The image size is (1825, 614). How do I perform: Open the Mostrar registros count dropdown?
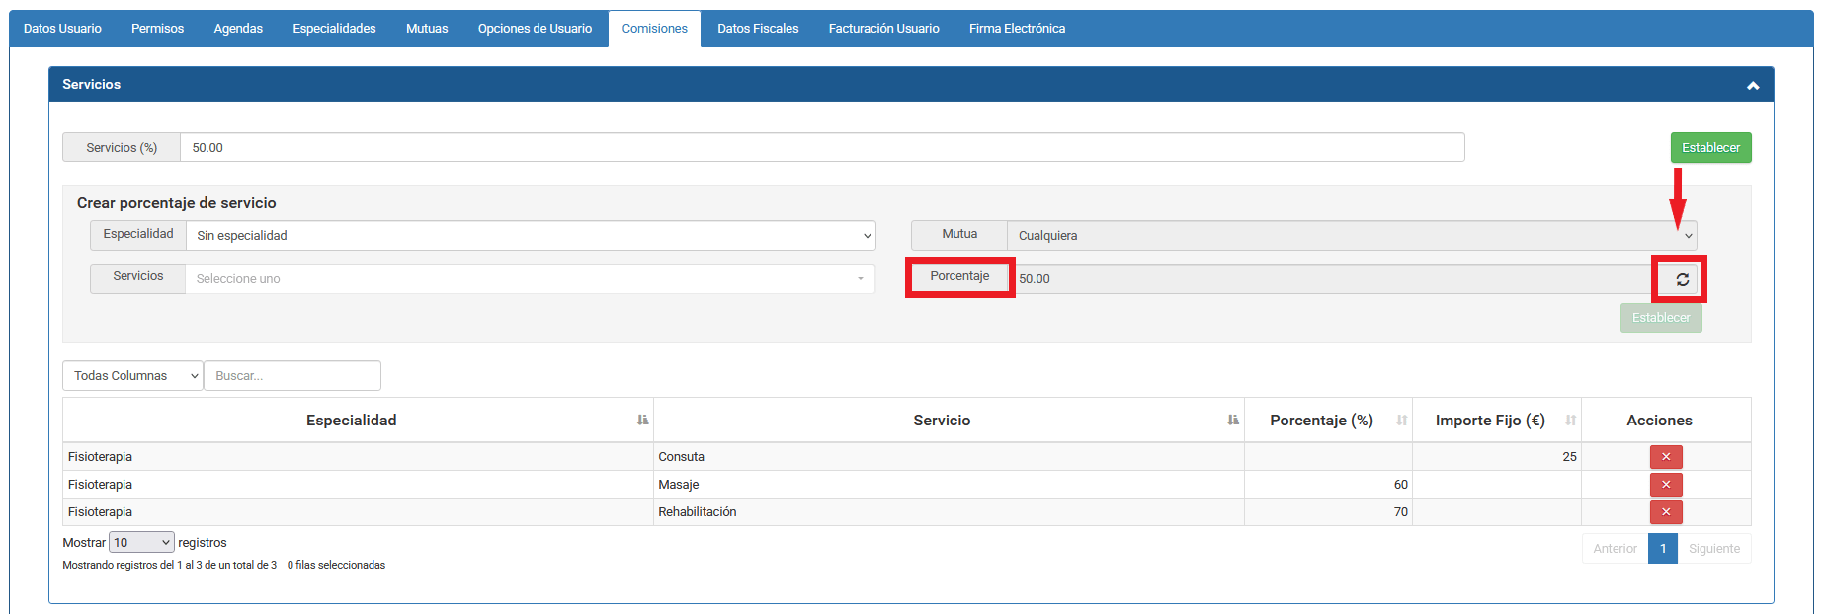click(x=141, y=543)
